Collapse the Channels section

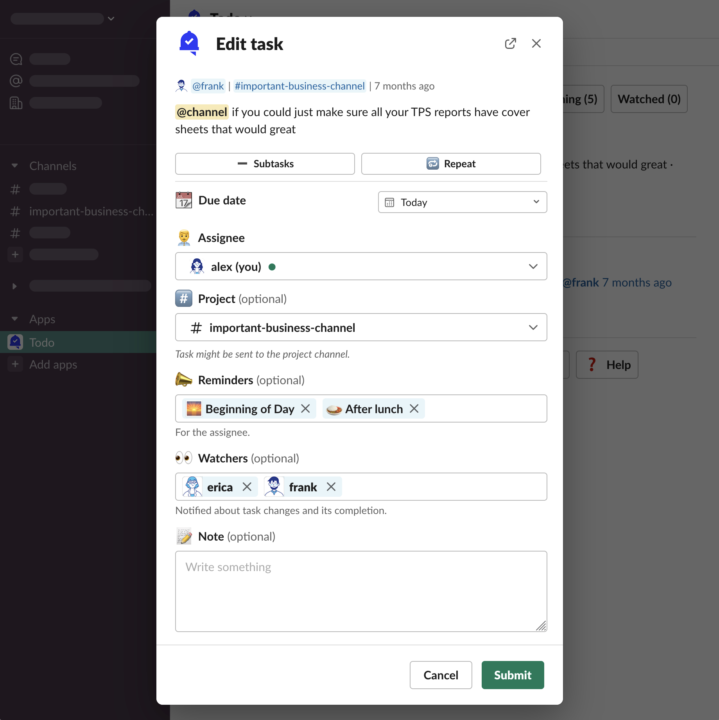[x=15, y=166]
